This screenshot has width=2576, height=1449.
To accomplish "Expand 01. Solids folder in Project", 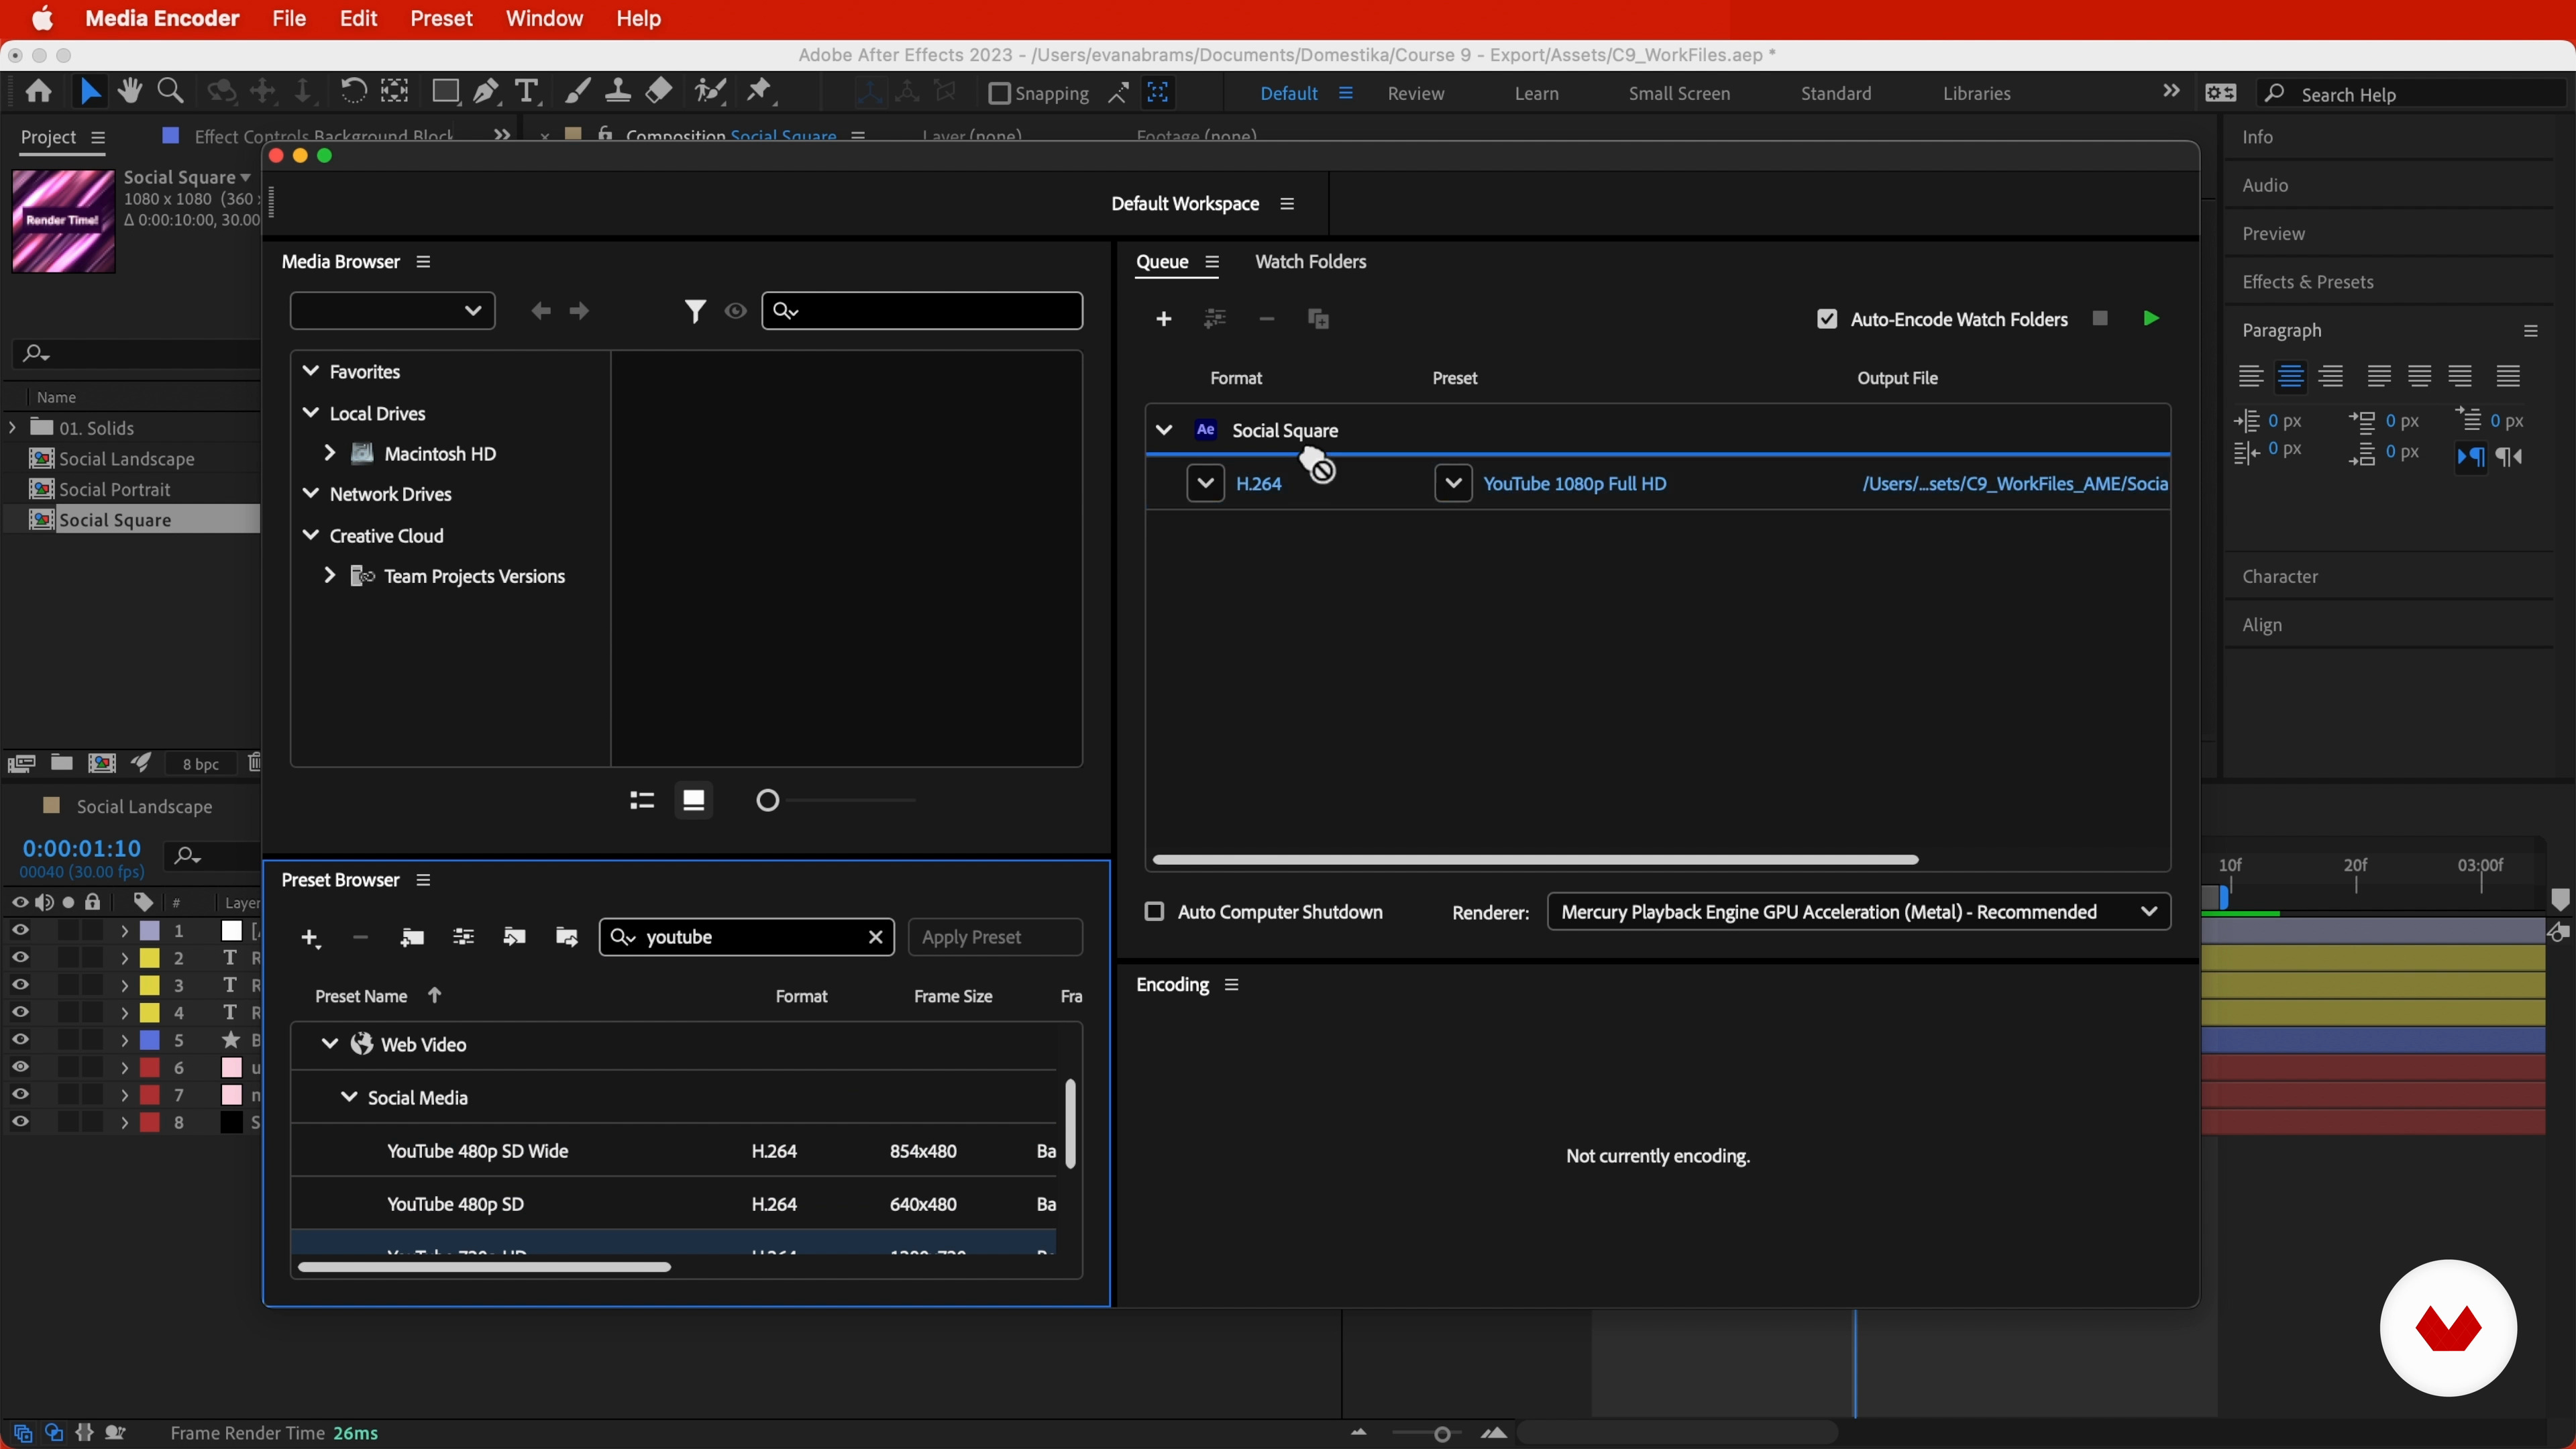I will (x=12, y=428).
